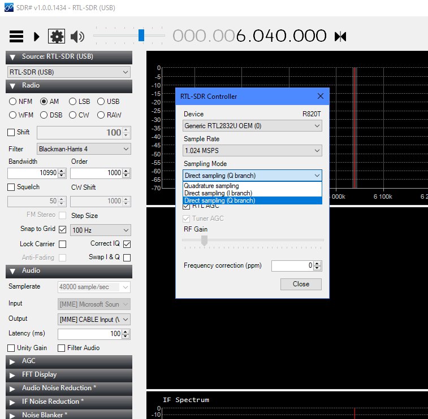Image resolution: width=428 pixels, height=419 pixels.
Task: Mute audio with the speaker icon
Action: point(77,37)
